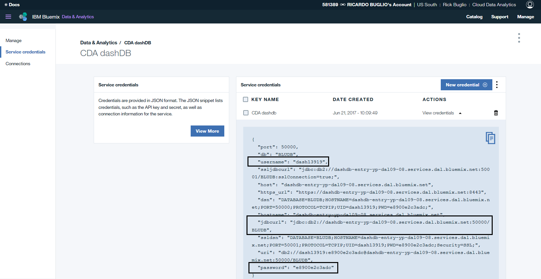Open the Support menu

tap(500, 17)
